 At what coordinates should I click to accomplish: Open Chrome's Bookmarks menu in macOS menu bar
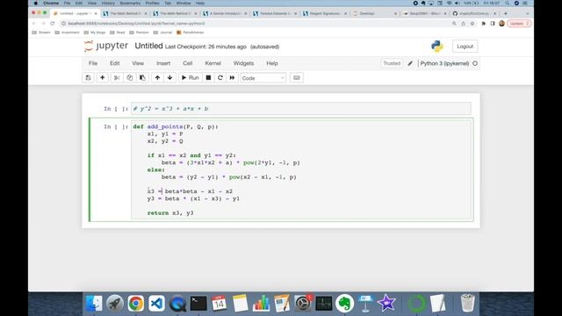point(130,3)
